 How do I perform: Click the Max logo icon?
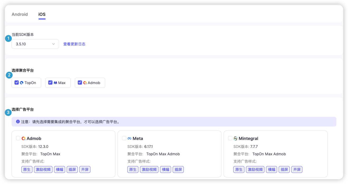pyautogui.click(x=55, y=83)
